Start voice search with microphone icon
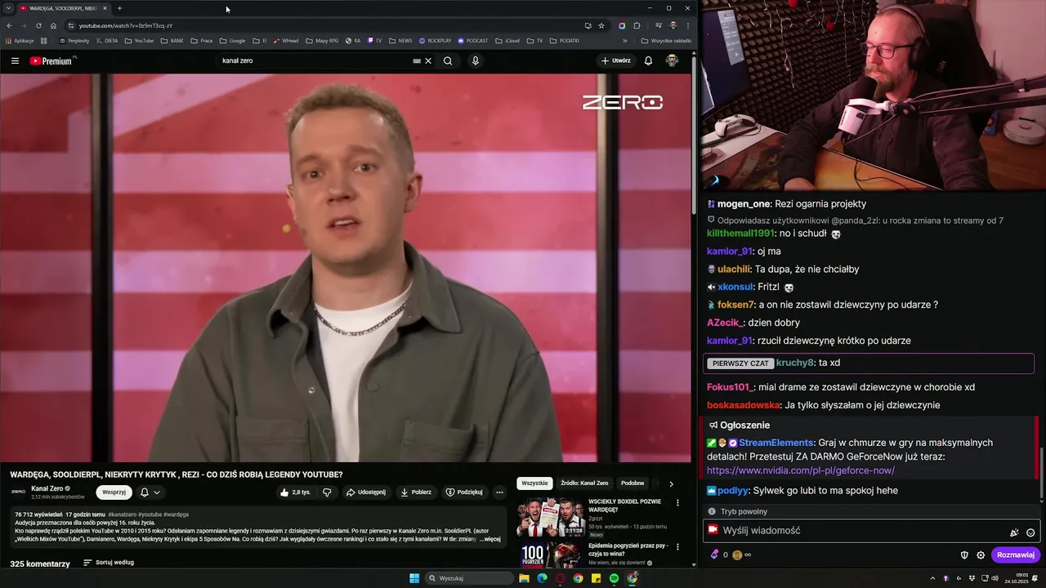The width and height of the screenshot is (1046, 588). pos(475,60)
